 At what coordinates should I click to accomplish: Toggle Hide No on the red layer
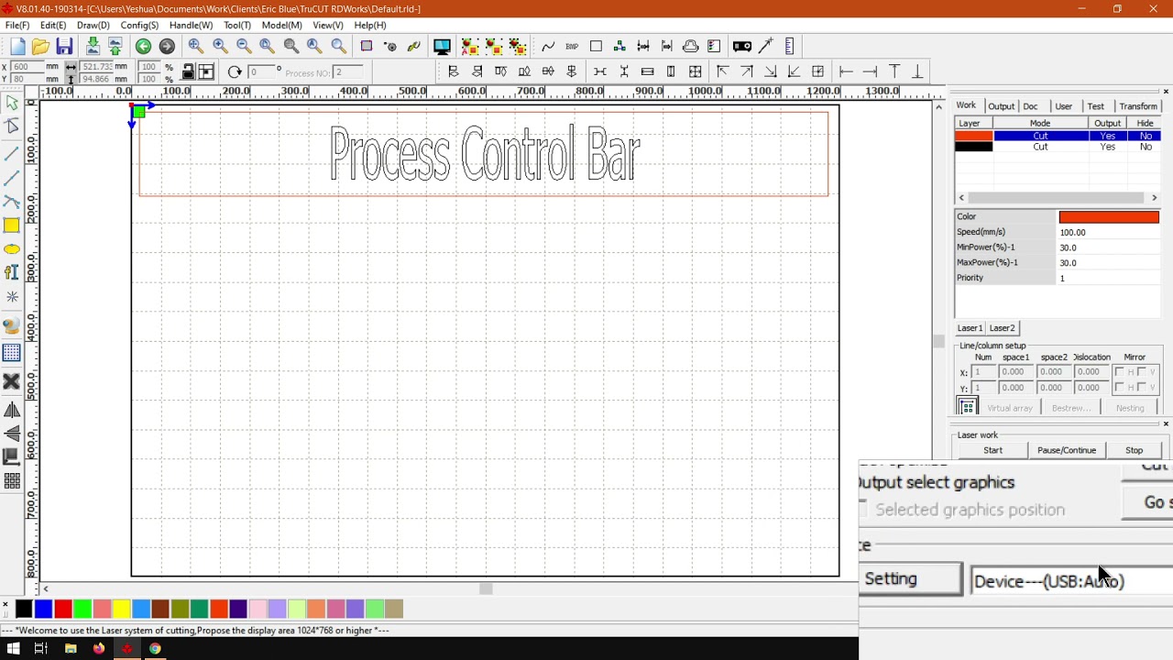pos(1146,136)
